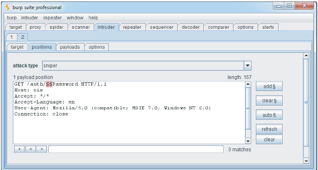This screenshot has width=318, height=170.
Task: Open the help menu
Action: click(x=93, y=18)
